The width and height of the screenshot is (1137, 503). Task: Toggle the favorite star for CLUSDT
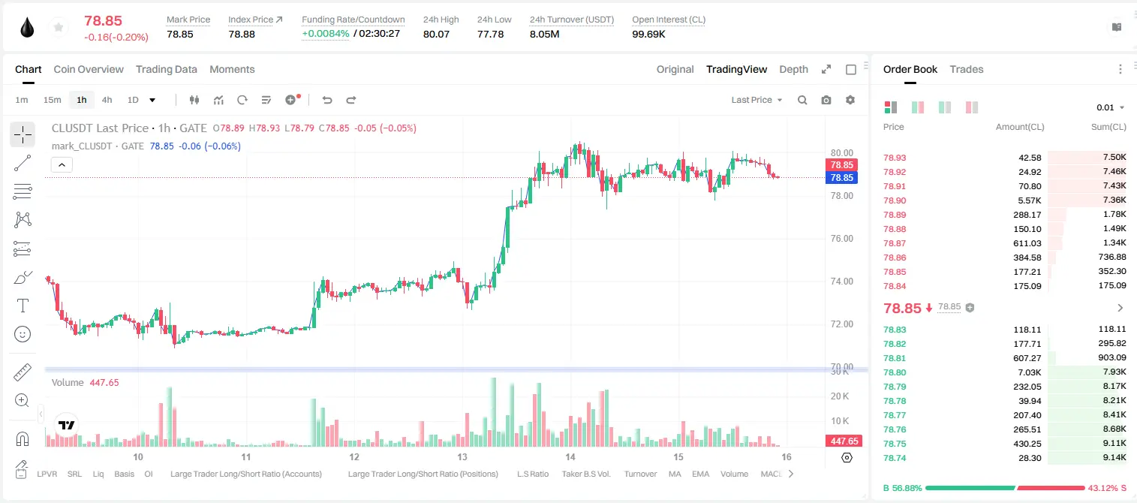(59, 28)
